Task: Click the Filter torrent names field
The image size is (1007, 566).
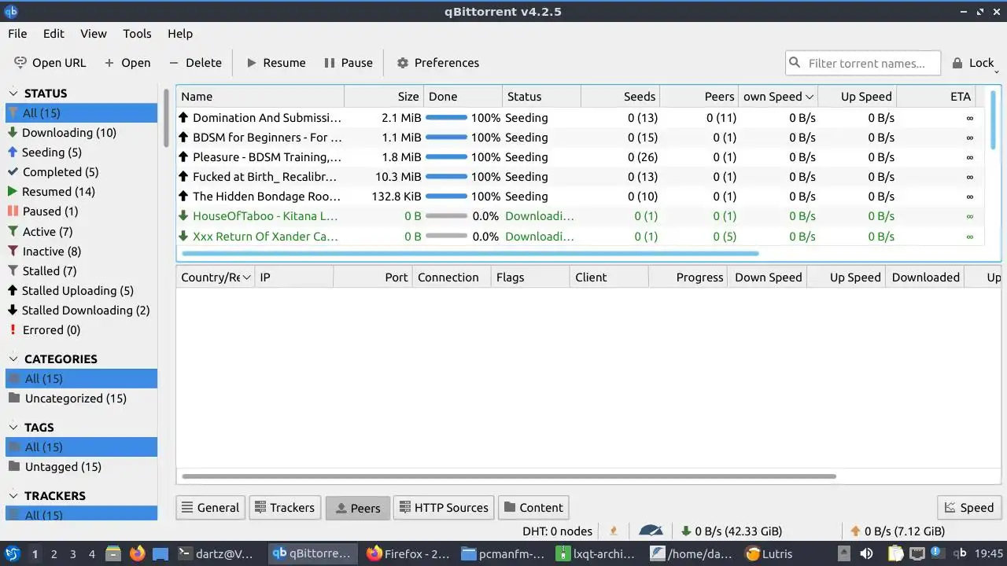Action: tap(863, 63)
